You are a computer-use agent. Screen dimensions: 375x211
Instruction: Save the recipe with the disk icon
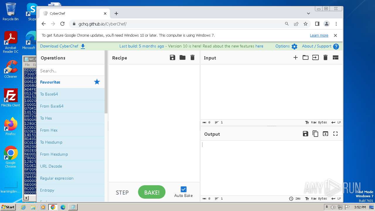coord(173,58)
